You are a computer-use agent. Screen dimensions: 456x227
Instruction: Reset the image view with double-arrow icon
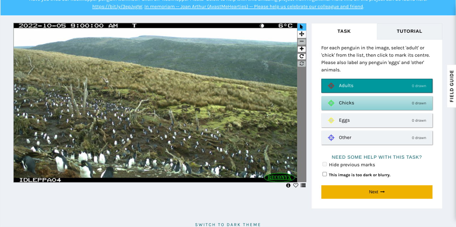(x=302, y=63)
